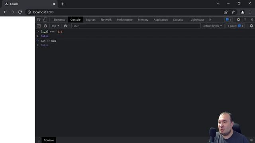Close the Equels tab
Screen dimensions: 255x143
click(54, 4)
